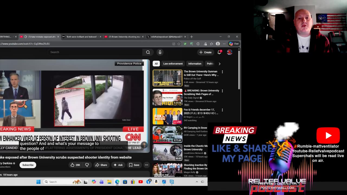
Task: Click the split screen icon in address bar
Action: click(x=174, y=44)
